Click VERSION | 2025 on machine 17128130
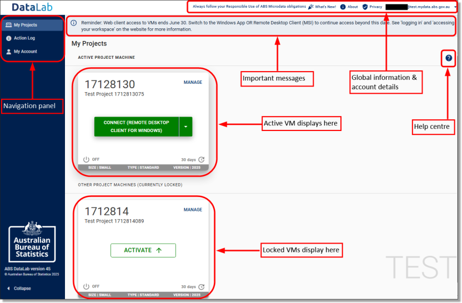 pyautogui.click(x=187, y=168)
